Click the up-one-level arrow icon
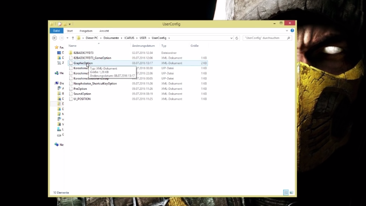The width and height of the screenshot is (366, 206). (73, 38)
